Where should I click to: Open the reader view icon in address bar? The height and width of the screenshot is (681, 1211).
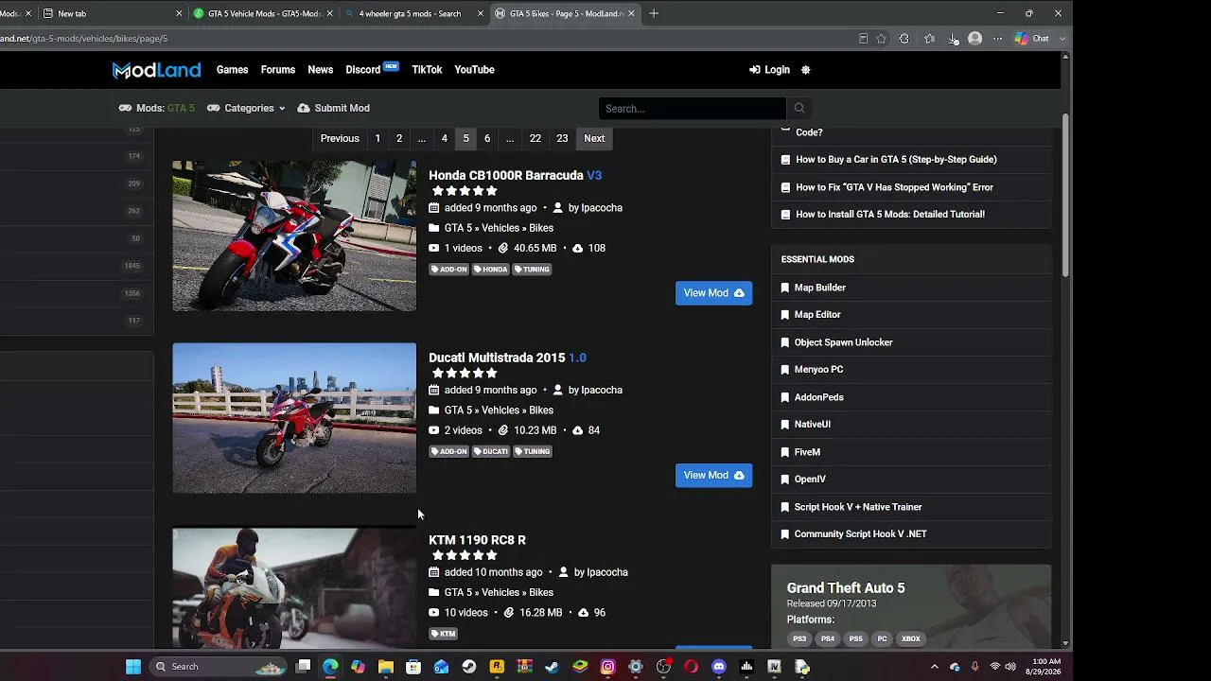(863, 39)
